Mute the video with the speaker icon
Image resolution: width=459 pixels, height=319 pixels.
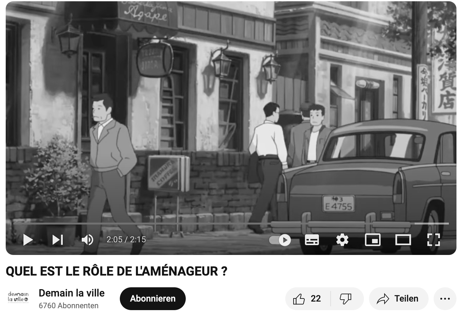click(x=87, y=240)
